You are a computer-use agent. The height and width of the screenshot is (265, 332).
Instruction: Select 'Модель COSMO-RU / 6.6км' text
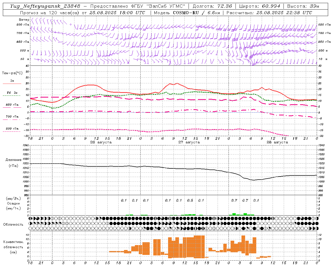pyautogui.click(x=187, y=13)
